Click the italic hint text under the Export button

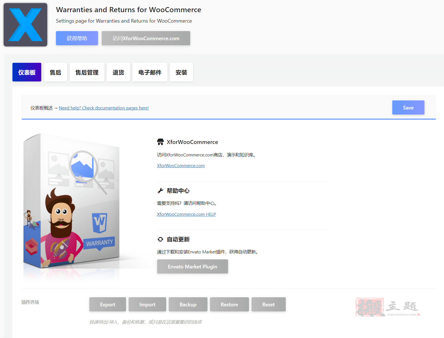coord(146,322)
